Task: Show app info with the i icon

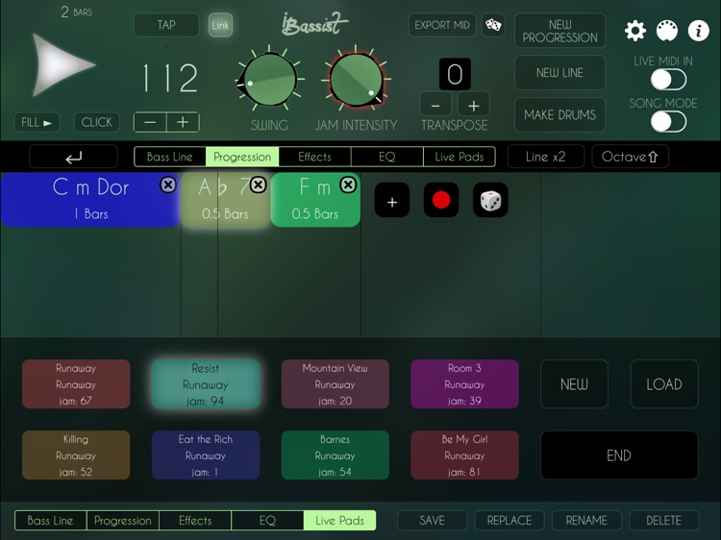Action: click(x=699, y=31)
